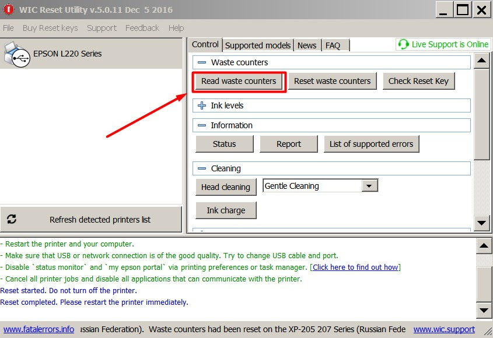
Task: Open the Buy Reset keys menu
Action: coord(50,28)
